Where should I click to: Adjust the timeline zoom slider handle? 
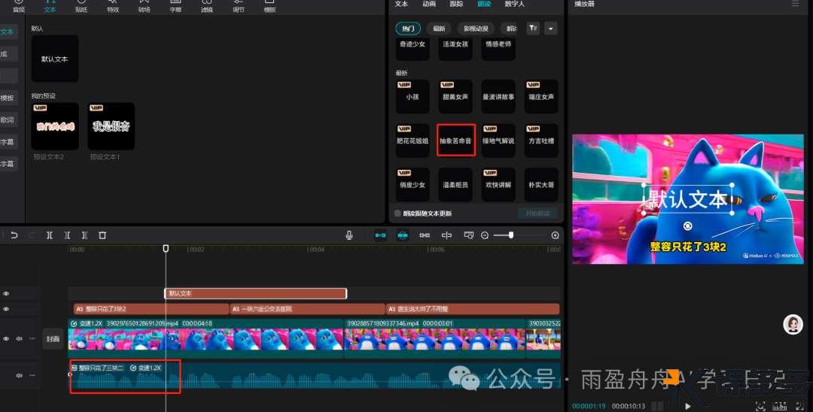511,235
